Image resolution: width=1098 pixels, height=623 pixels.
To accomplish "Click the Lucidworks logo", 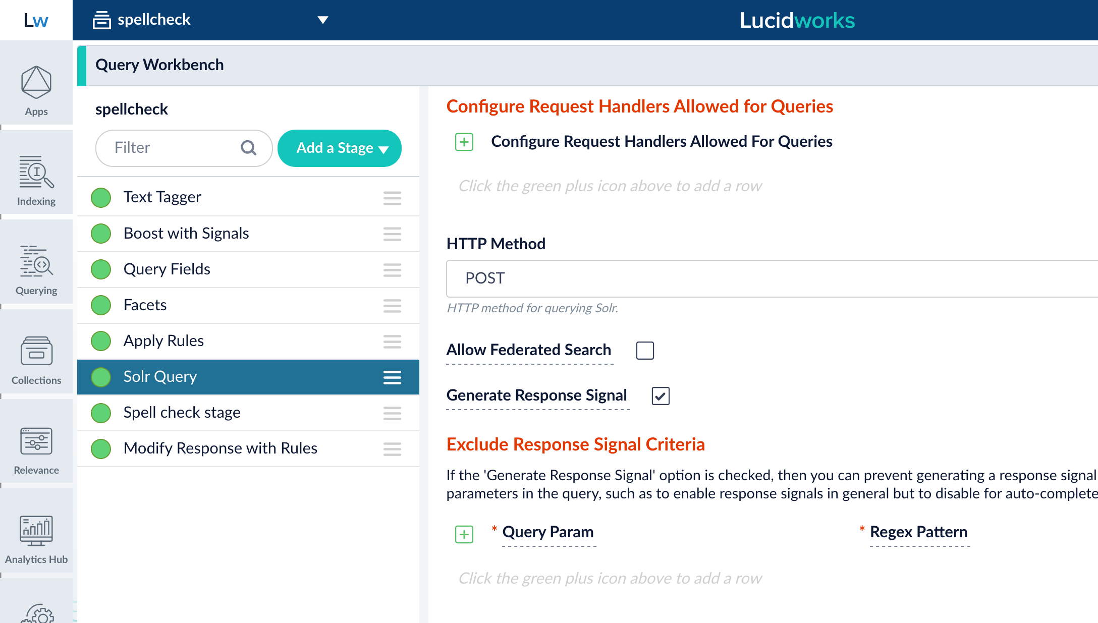I will coord(797,21).
